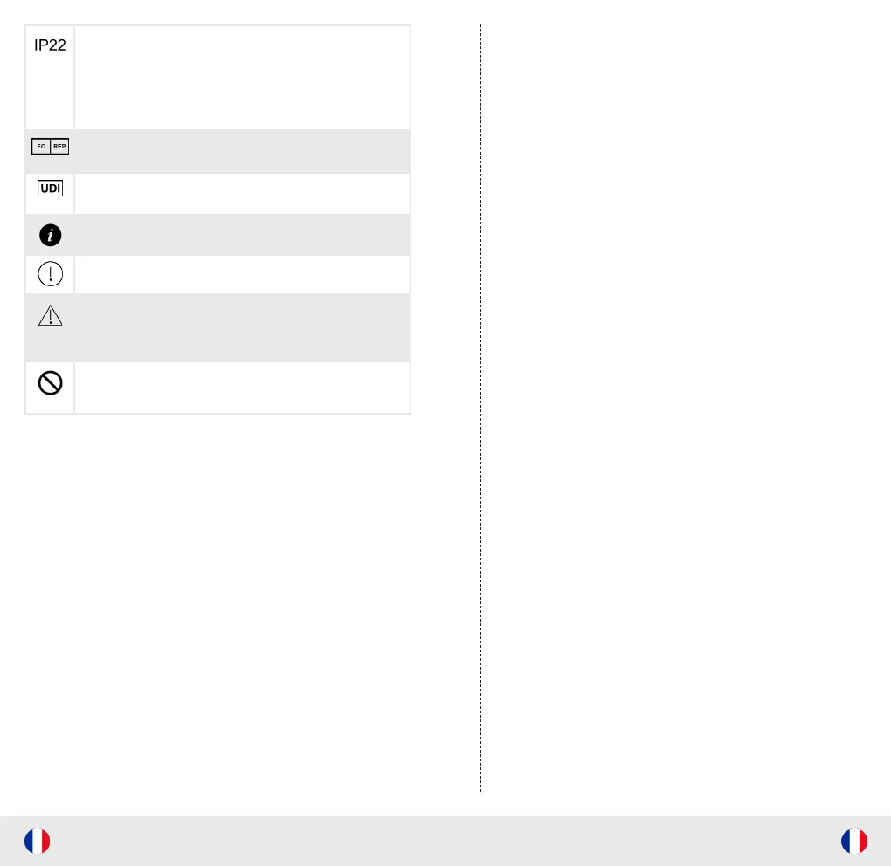Click the empty cell beside the UDI symbol
The width and height of the screenshot is (891, 866).
[x=242, y=193]
